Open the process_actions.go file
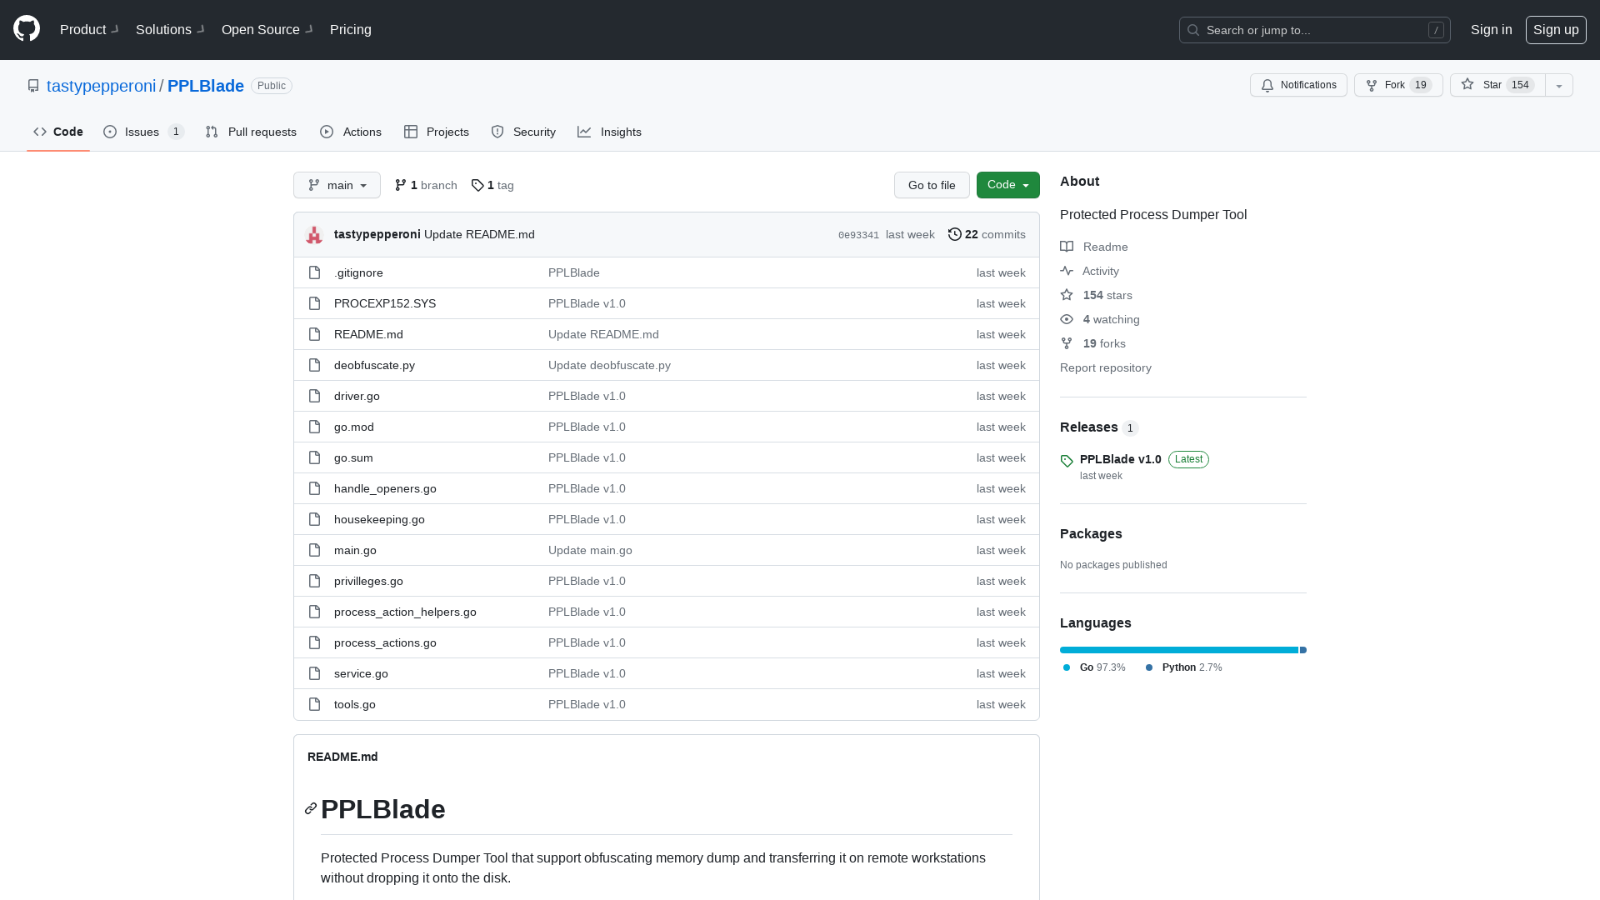The height and width of the screenshot is (900, 1600). point(385,643)
